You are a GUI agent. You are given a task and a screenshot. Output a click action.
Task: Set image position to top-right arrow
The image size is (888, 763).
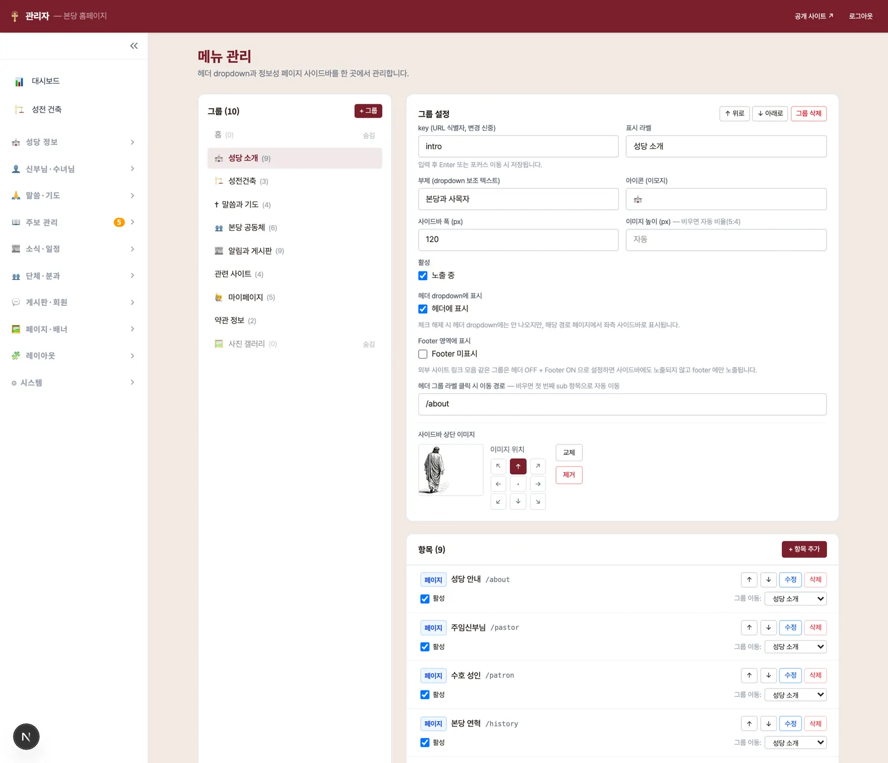(x=538, y=466)
